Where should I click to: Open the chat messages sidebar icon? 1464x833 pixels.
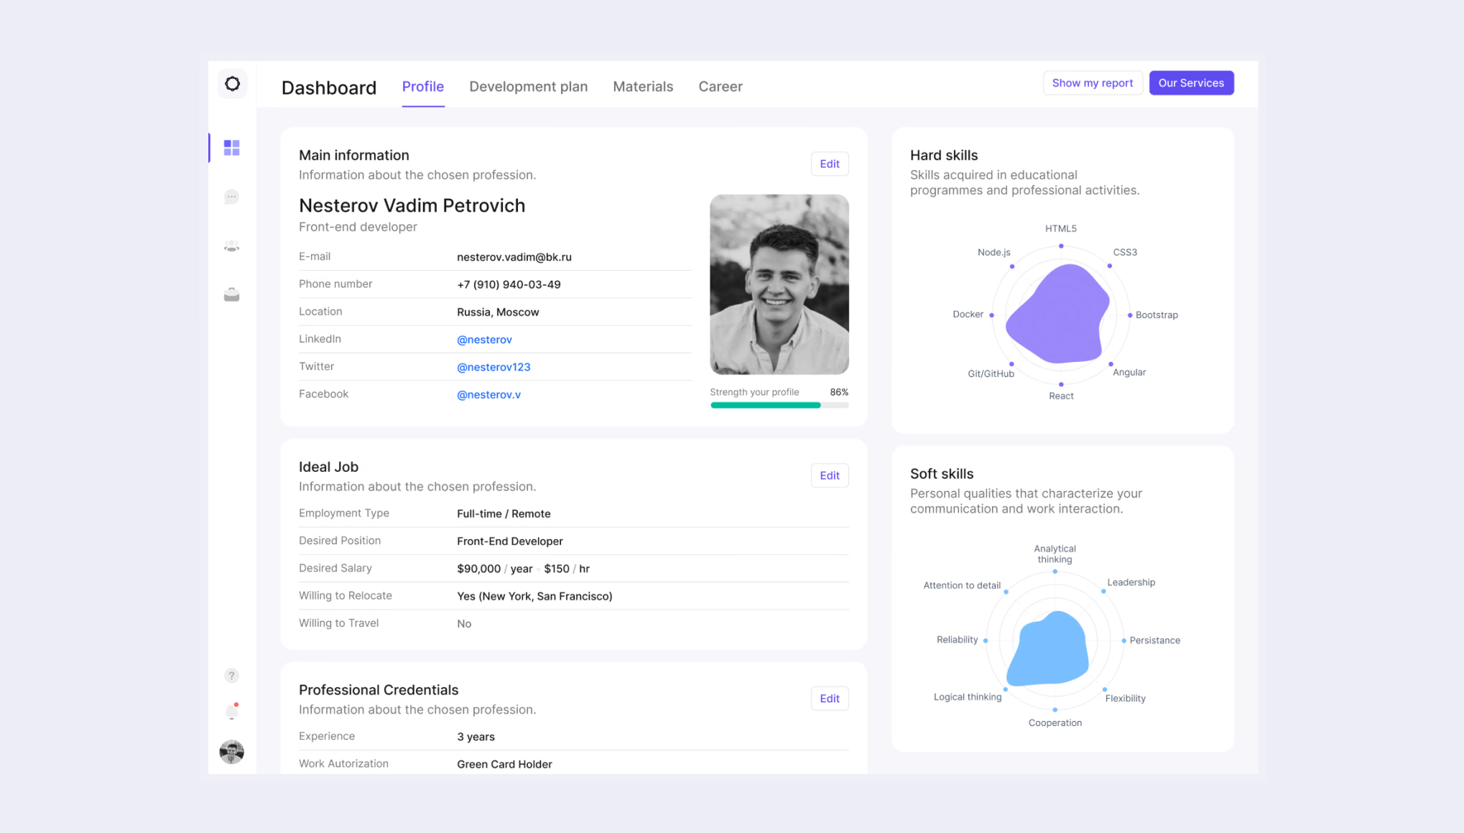[231, 197]
